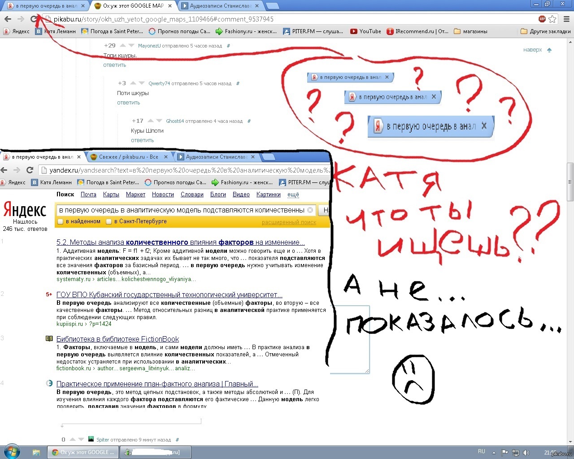Open Spiter user profile link
The height and width of the screenshot is (459, 574).
(103, 440)
